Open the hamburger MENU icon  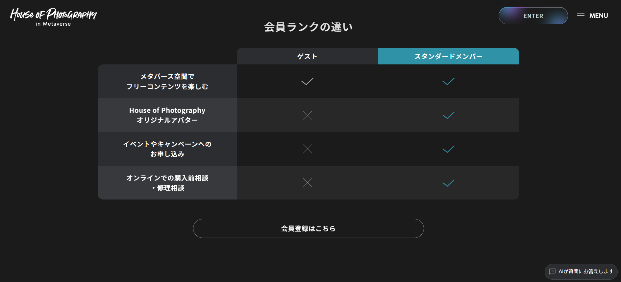point(581,16)
